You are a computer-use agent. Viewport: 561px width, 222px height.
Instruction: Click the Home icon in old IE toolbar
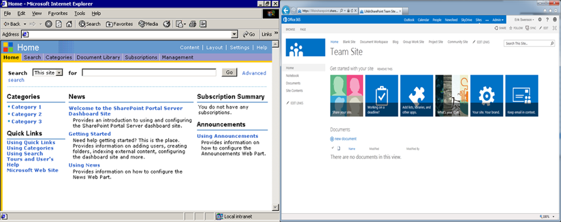tap(70, 24)
